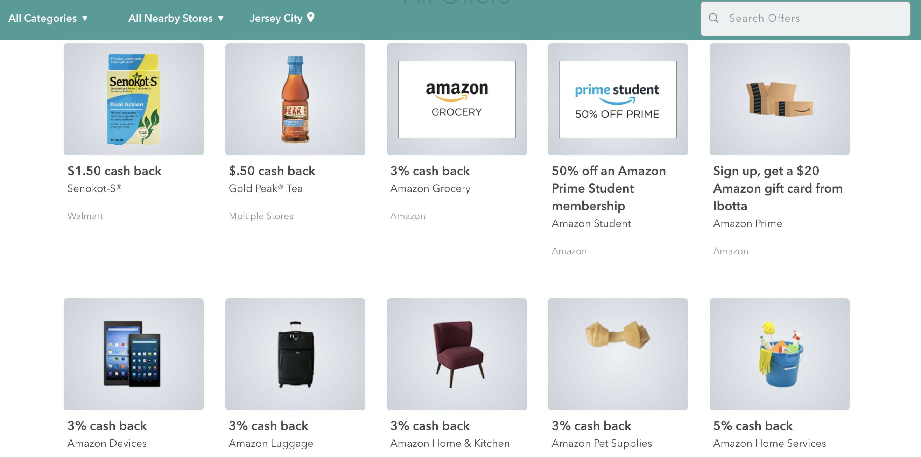Click the $.50 cash back offer title
The width and height of the screenshot is (921, 458).
click(x=272, y=171)
